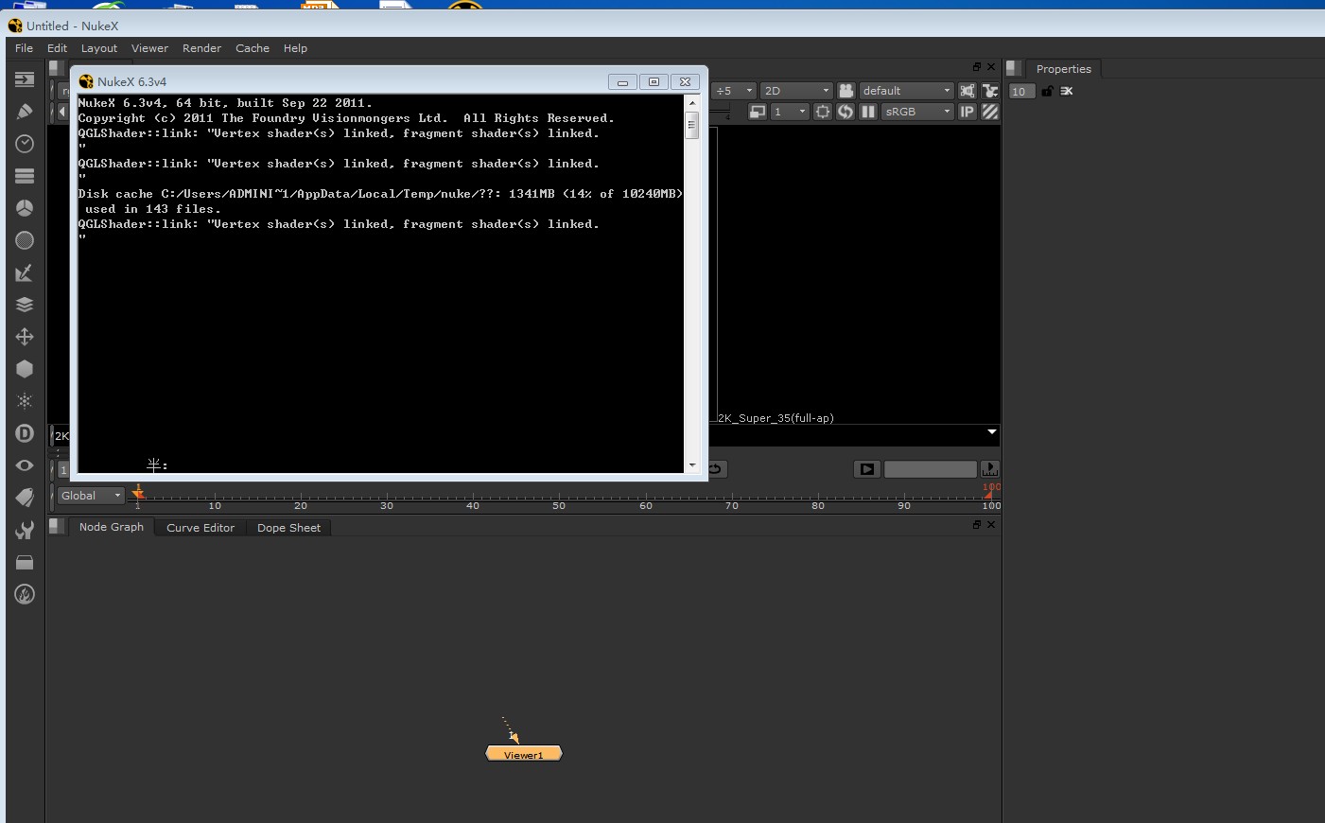Toggle the IP input process button
This screenshot has height=823, width=1325.
pyautogui.click(x=967, y=112)
